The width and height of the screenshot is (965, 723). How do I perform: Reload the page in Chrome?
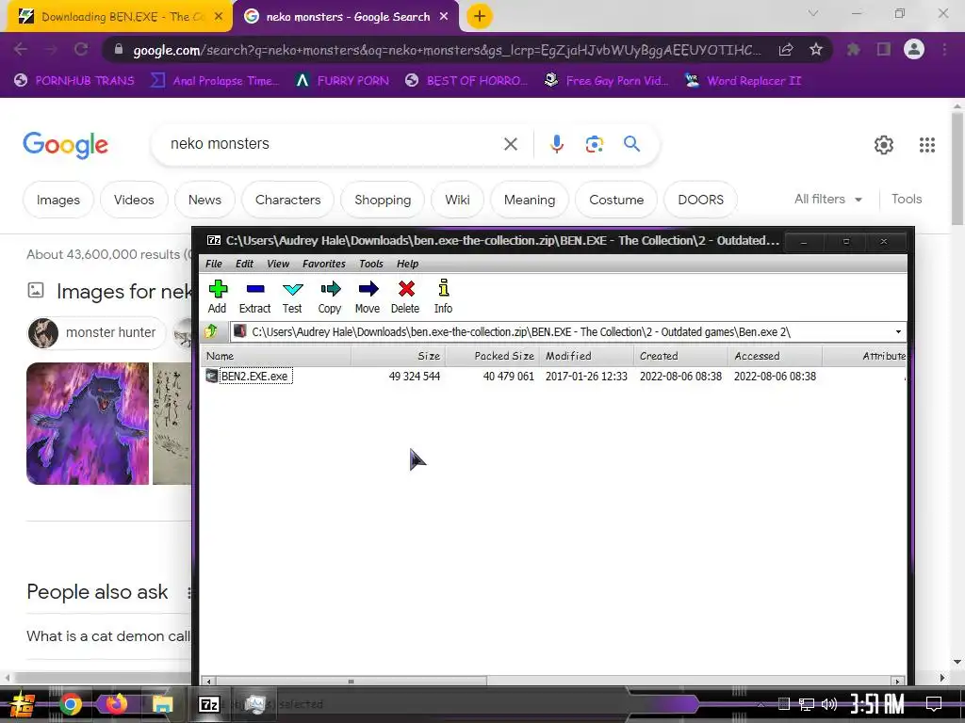81,49
